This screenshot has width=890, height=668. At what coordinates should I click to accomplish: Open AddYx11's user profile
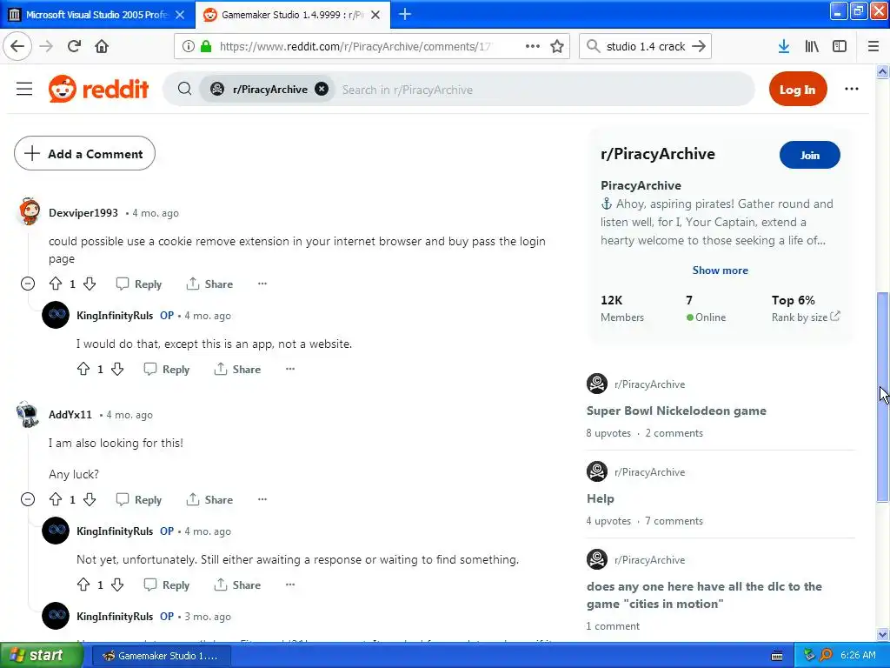coord(70,414)
